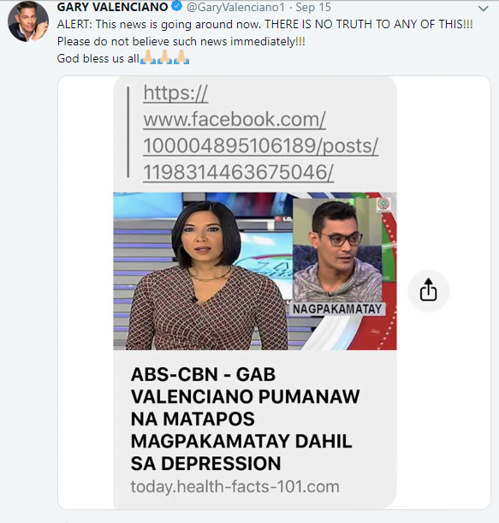Click the blue verified badge
499x523 pixels.
(x=176, y=6)
